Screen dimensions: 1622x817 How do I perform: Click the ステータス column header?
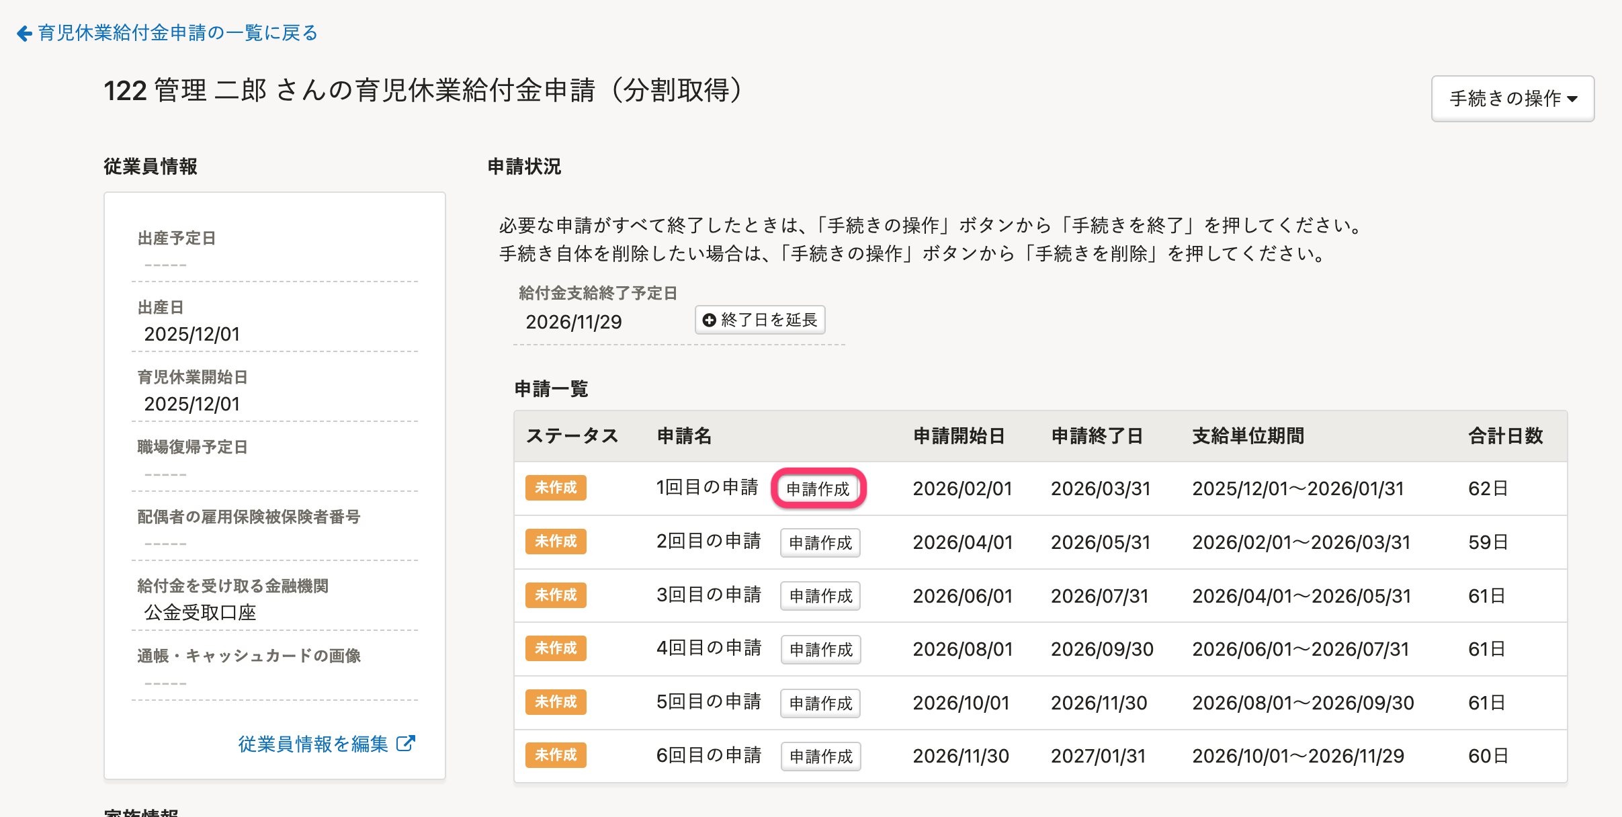click(x=572, y=436)
